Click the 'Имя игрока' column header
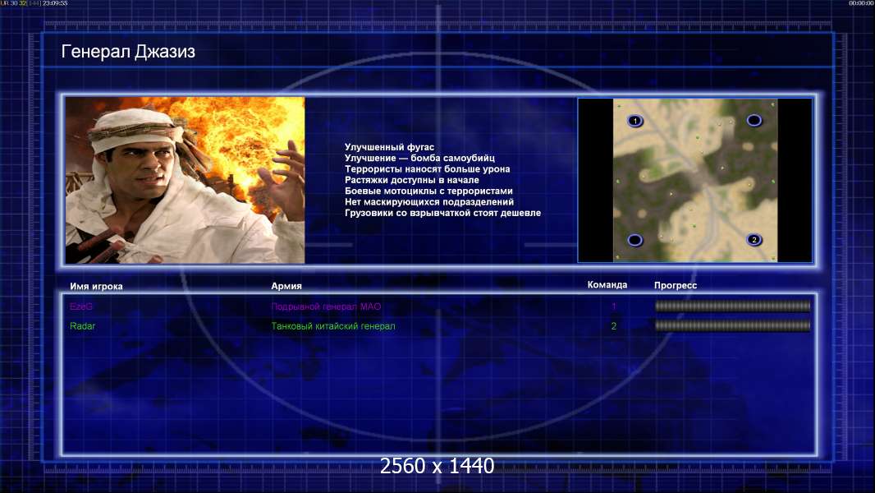The width and height of the screenshot is (875, 493). point(96,287)
